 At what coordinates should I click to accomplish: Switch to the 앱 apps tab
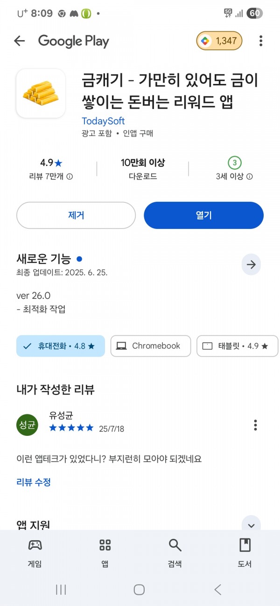105,553
